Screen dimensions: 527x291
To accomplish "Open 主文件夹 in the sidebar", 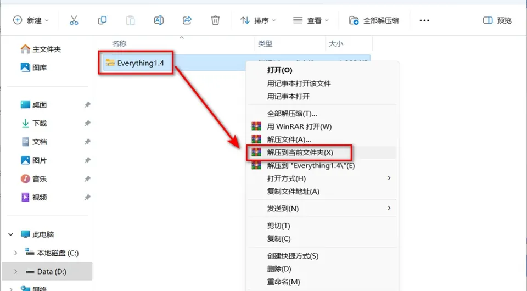I will [41, 49].
